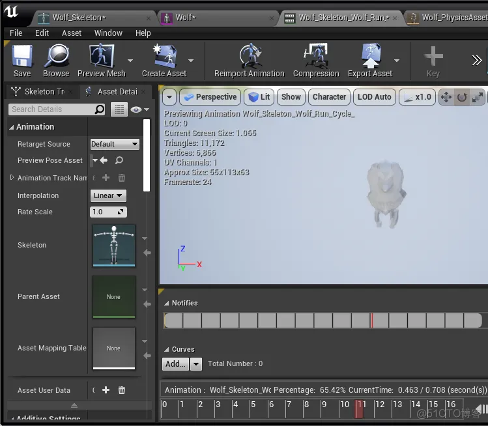This screenshot has height=426, width=488.
Task: Use selected asset arrow for Skeleton
Action: 147,253
